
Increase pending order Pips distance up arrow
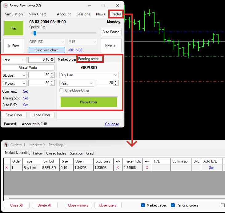116,82
